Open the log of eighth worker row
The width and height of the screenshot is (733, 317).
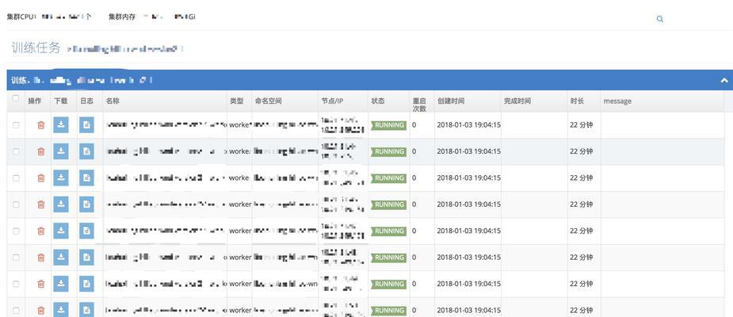pyautogui.click(x=86, y=310)
